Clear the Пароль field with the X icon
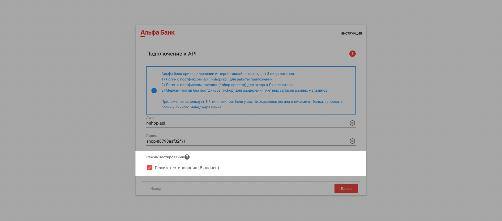 click(352, 141)
